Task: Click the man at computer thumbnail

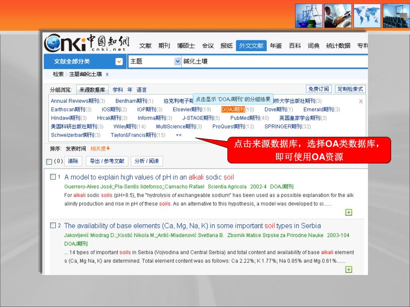Action: [x=338, y=16]
